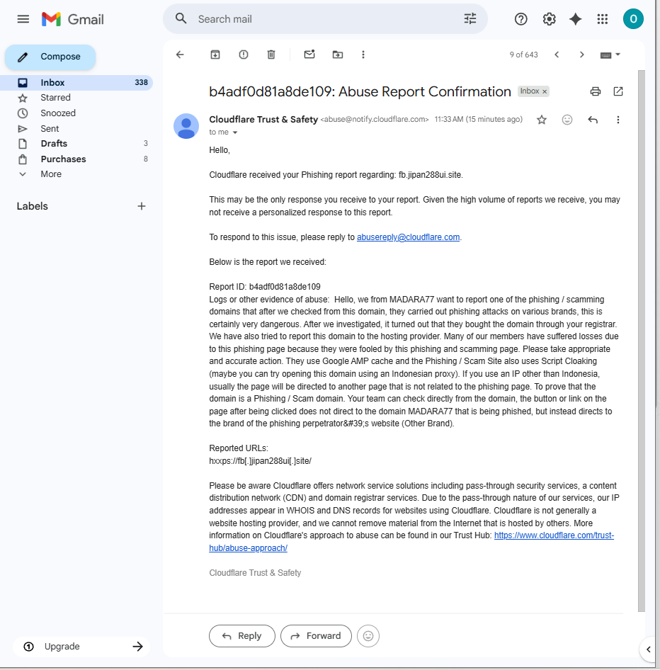Image resolution: width=660 pixels, height=670 pixels.
Task: Delete this email with trash icon
Action: point(271,55)
